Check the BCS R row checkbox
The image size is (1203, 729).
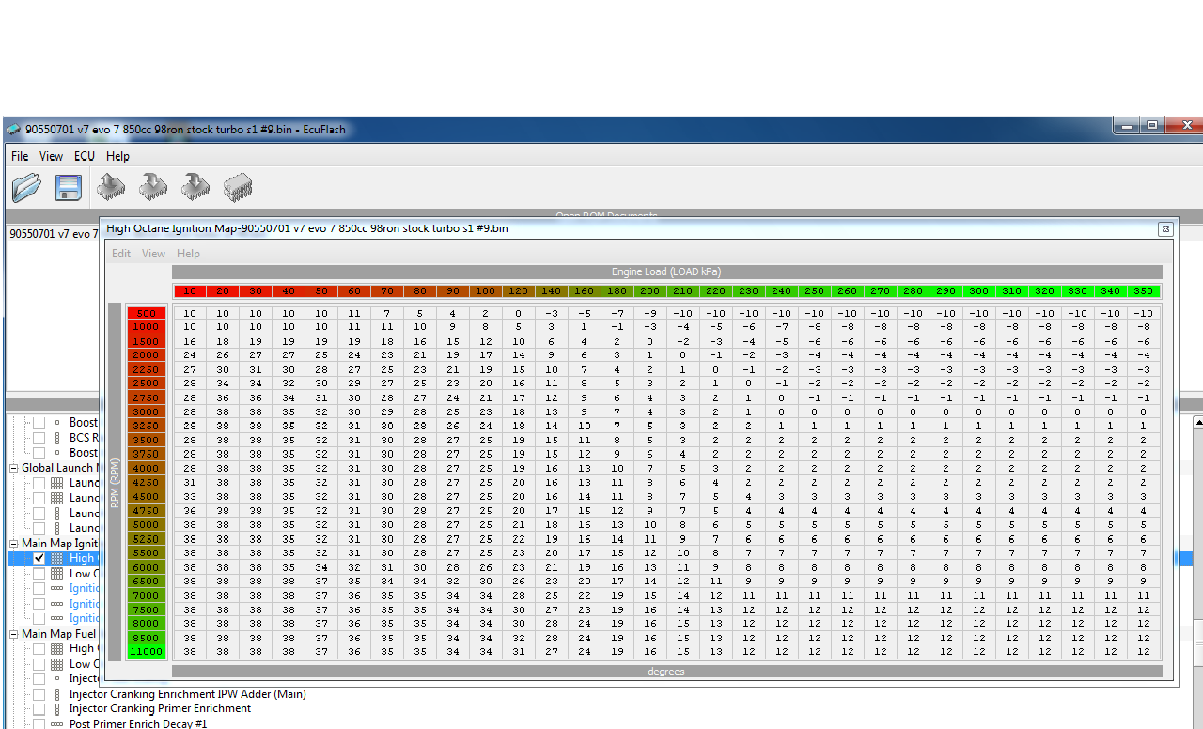click(39, 438)
